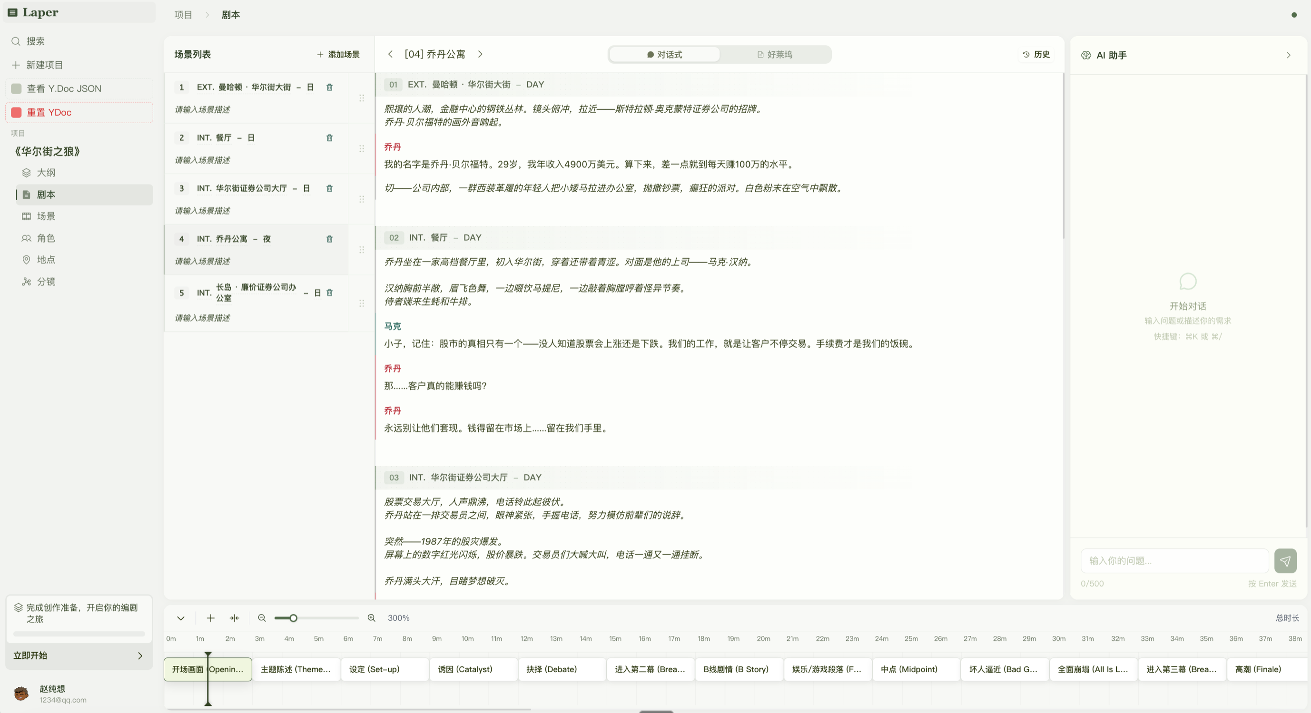
Task: Click 添加场景 button
Action: pos(338,54)
